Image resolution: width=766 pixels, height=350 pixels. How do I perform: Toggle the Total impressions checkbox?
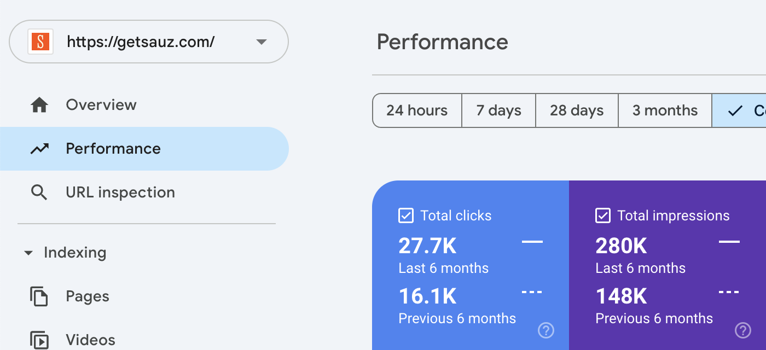click(602, 215)
